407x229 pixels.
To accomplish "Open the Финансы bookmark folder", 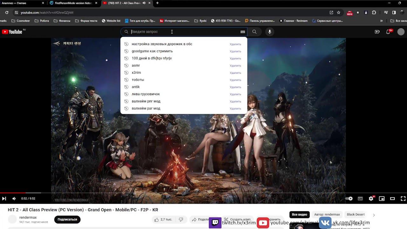I will coord(62,21).
